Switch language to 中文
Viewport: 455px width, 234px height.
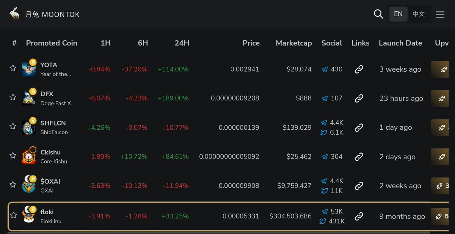[419, 14]
